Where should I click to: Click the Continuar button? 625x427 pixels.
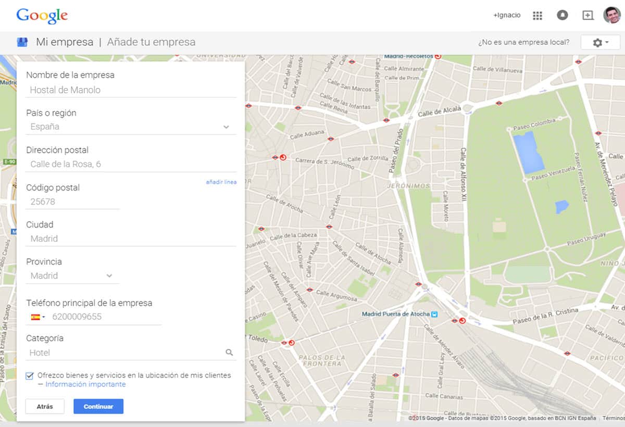coord(98,407)
